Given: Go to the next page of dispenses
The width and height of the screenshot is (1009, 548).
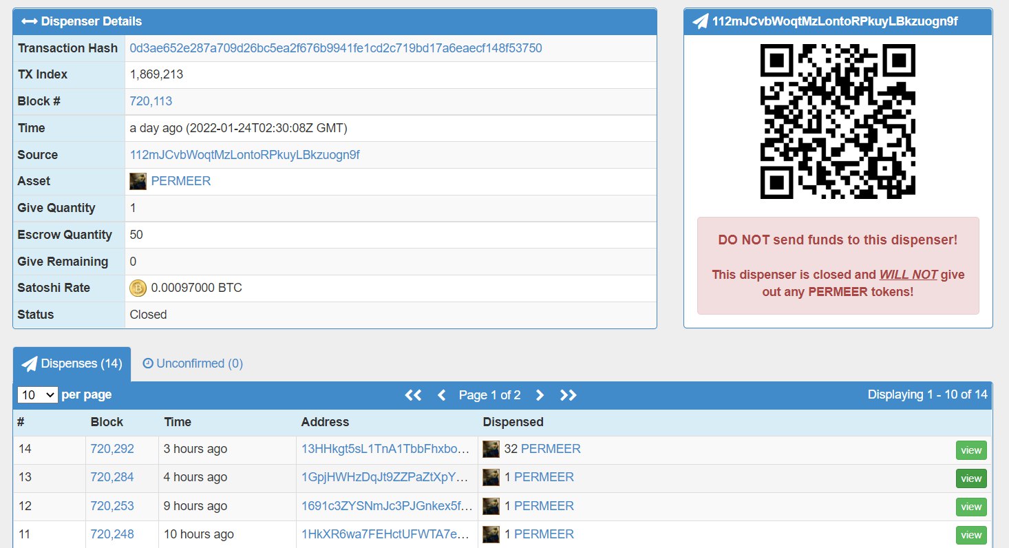Looking at the screenshot, I should coord(540,395).
